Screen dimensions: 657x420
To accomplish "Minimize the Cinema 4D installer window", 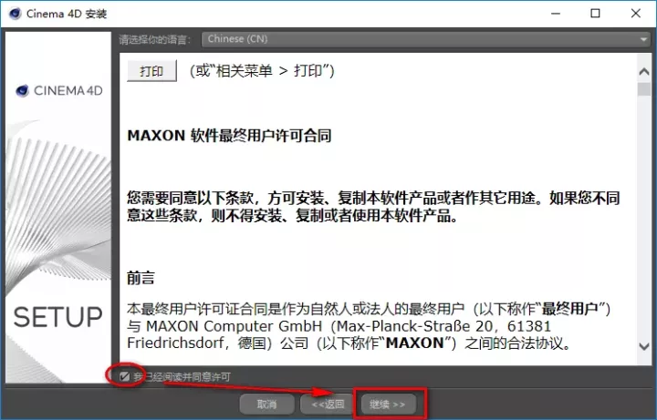I will pos(556,14).
